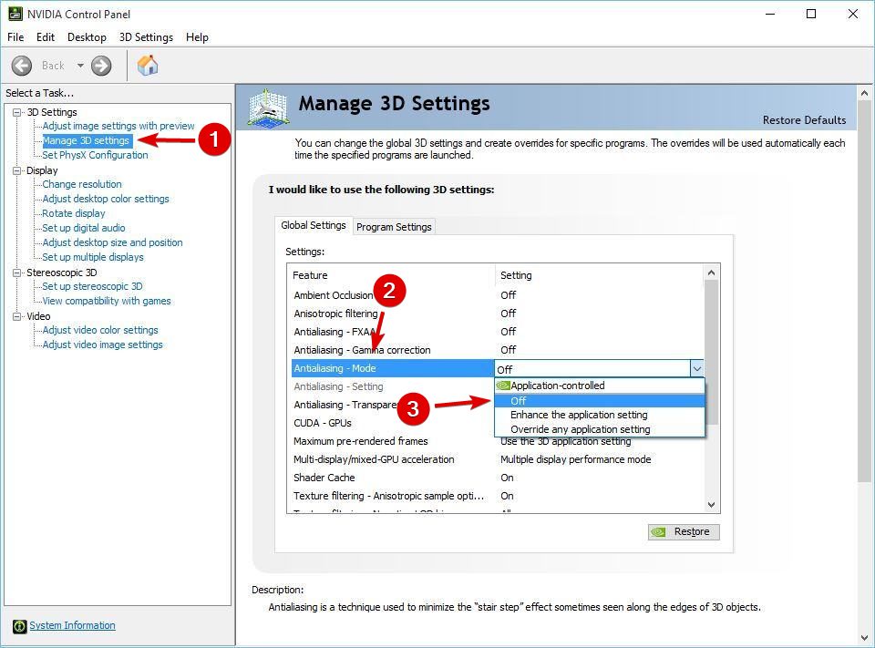Open Set up stereoscopic 3D

tap(92, 286)
